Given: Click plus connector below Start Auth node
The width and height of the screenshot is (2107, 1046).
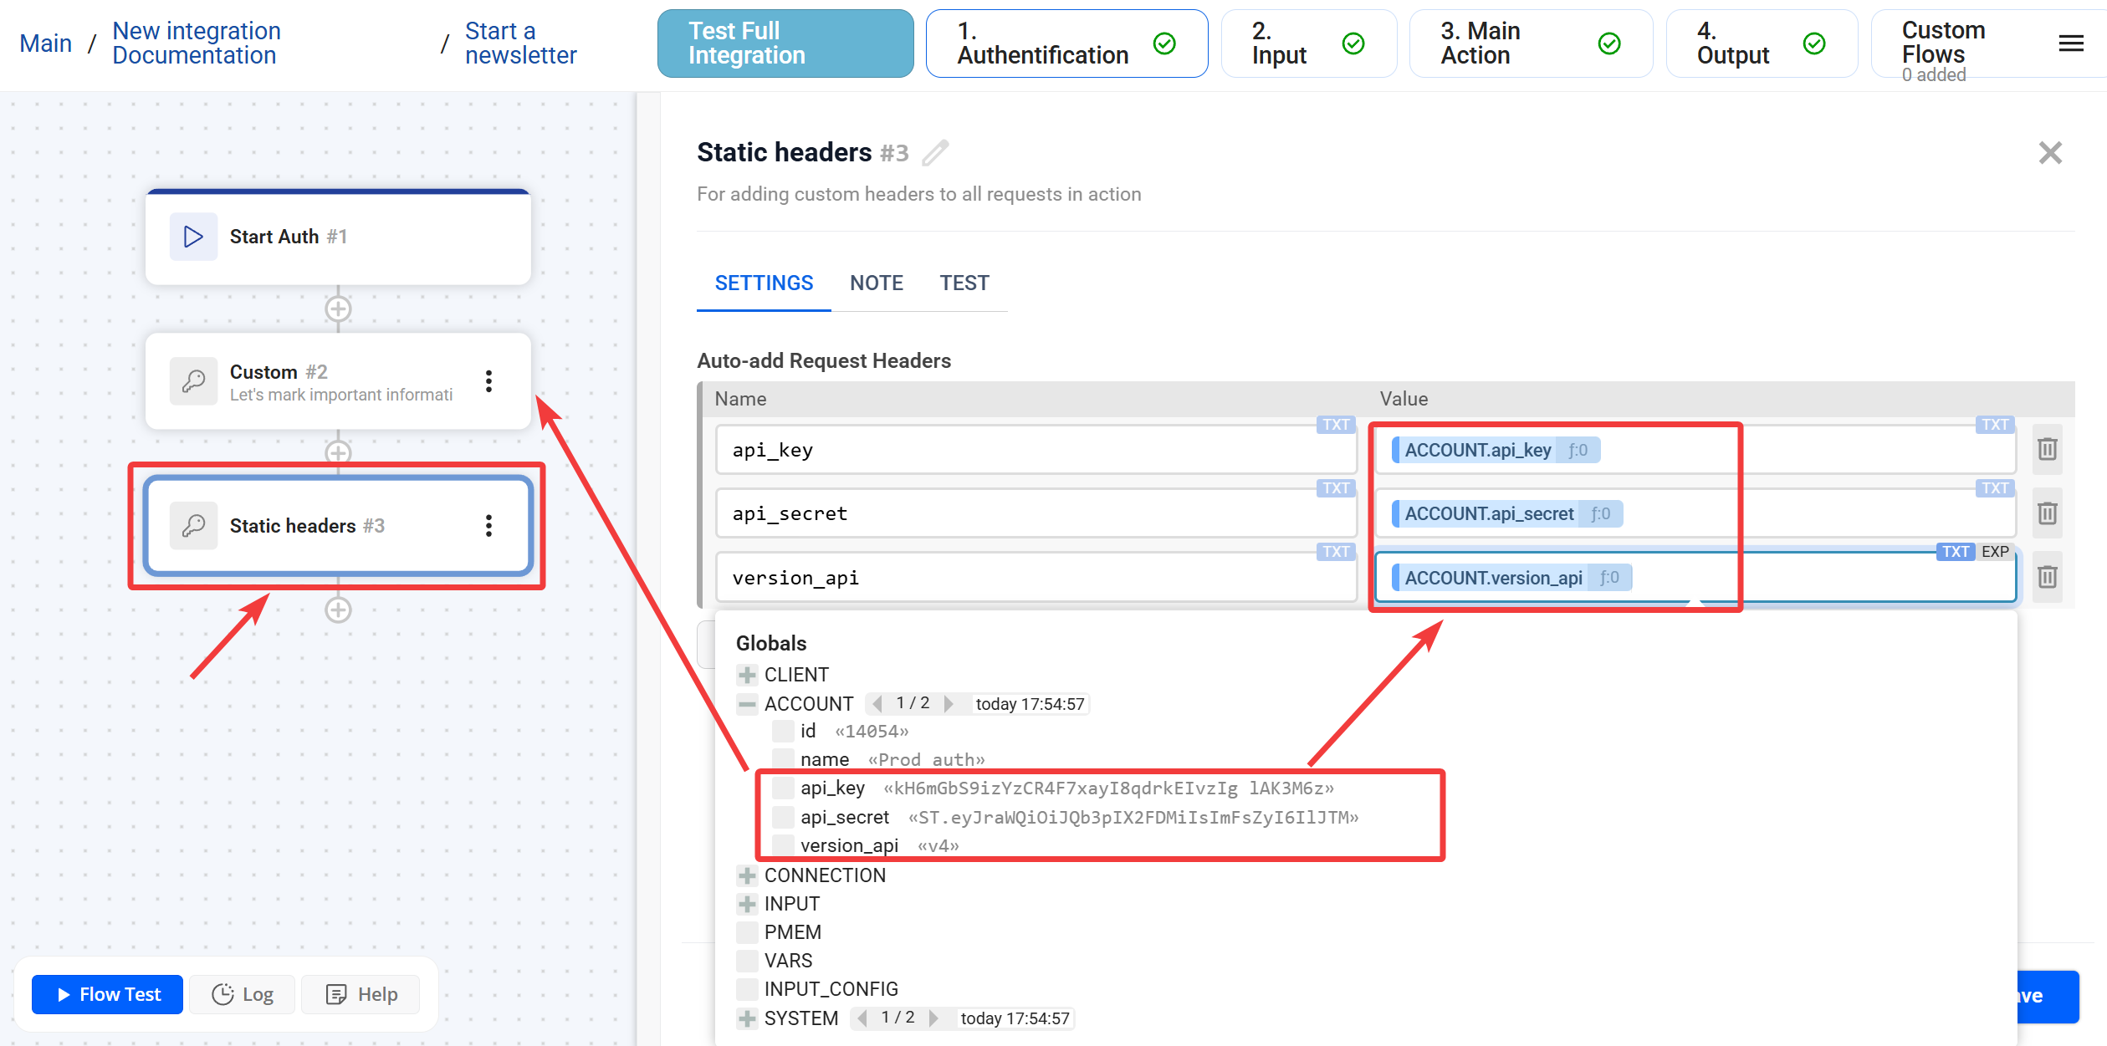Looking at the screenshot, I should tap(338, 309).
